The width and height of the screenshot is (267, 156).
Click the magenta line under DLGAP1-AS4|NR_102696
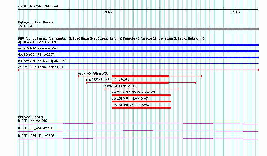(138, 138)
